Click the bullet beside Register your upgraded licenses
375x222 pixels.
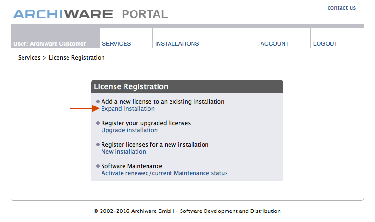[98, 123]
